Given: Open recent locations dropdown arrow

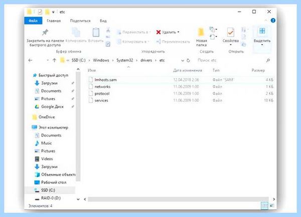Looking at the screenshot, I should 48,60.
